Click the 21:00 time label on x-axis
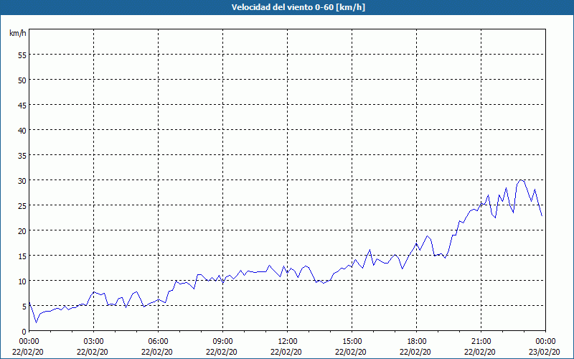The width and height of the screenshot is (574, 359). 481,342
